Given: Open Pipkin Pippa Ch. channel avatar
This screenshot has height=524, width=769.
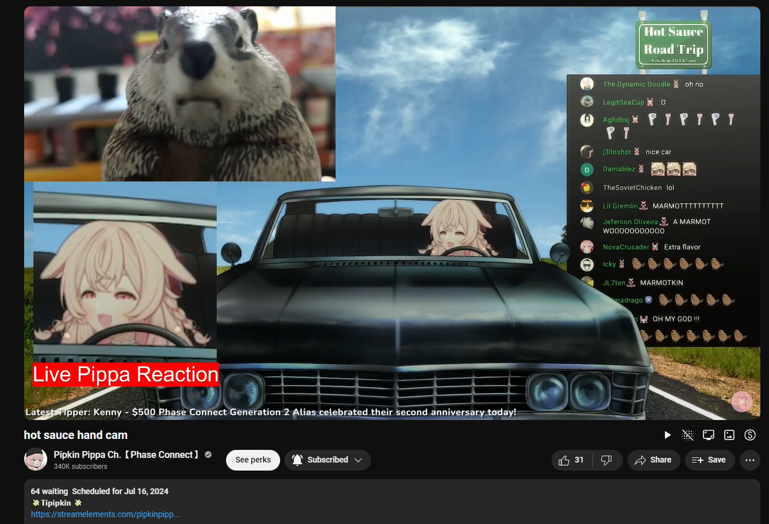Looking at the screenshot, I should (x=36, y=460).
